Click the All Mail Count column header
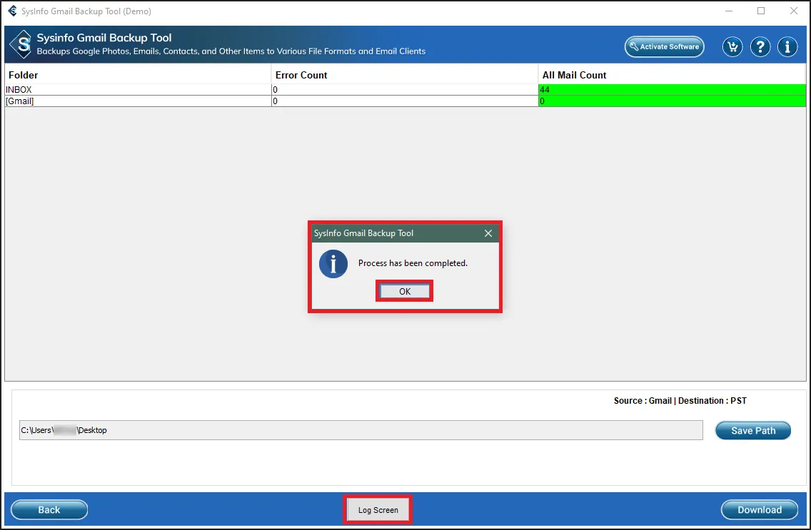This screenshot has width=811, height=530. click(x=672, y=75)
